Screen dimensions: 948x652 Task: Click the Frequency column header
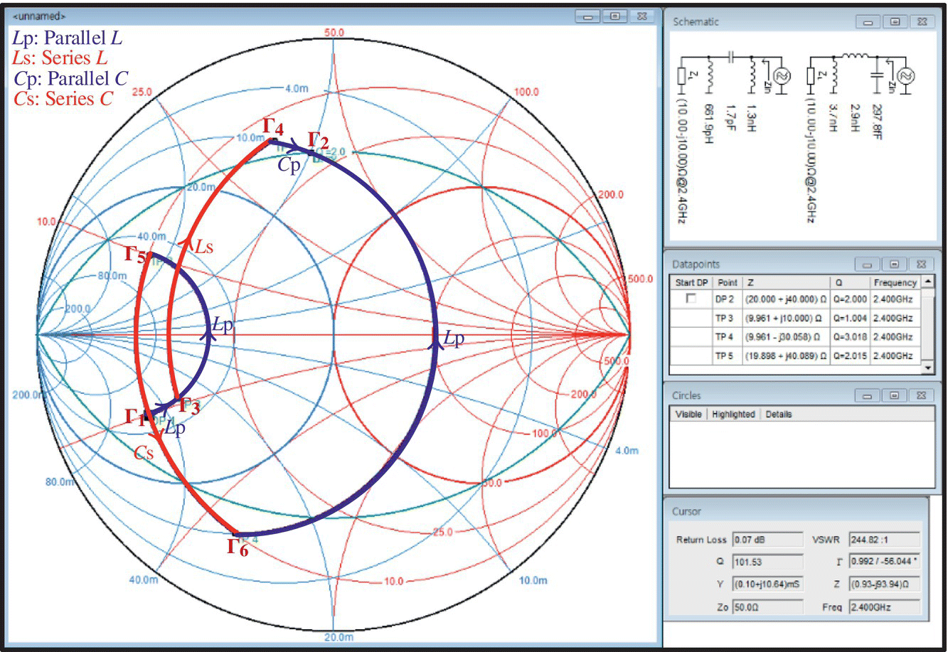(895, 282)
